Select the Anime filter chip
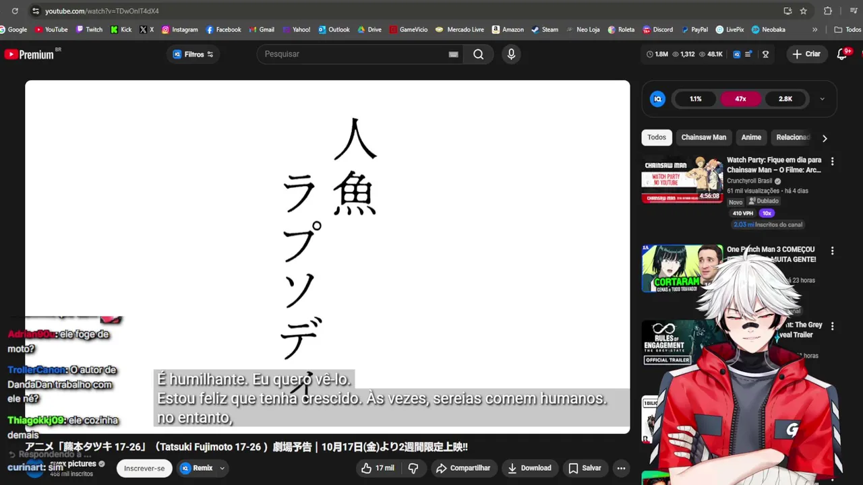The height and width of the screenshot is (485, 863). 751,137
